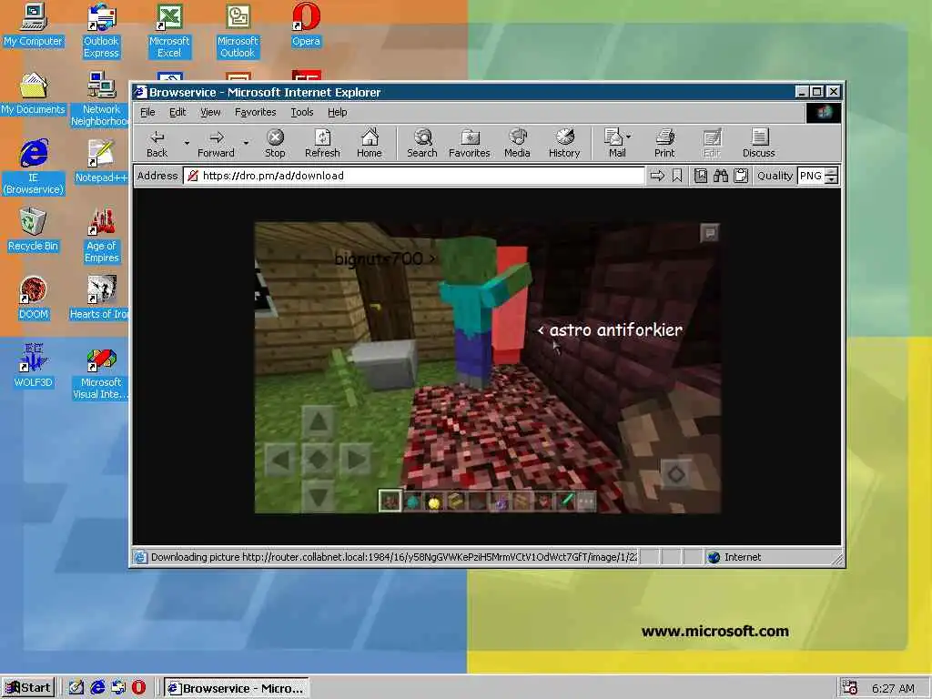Open the Edit menu
Screen dimensions: 932x699
tap(177, 112)
